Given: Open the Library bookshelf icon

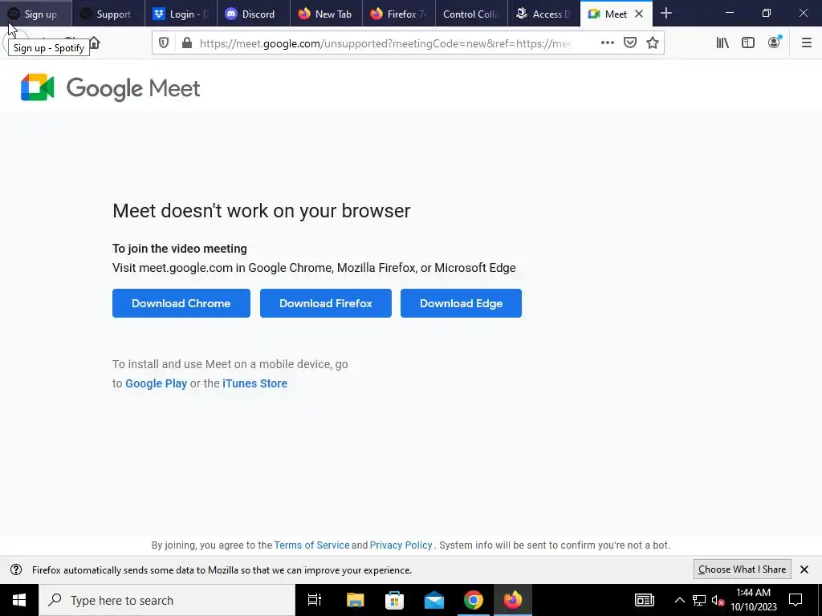Looking at the screenshot, I should point(722,43).
